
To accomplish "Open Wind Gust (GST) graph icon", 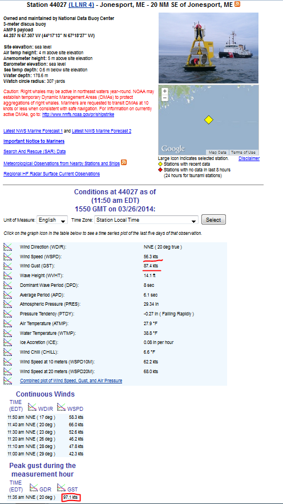I will pos(7,266).
